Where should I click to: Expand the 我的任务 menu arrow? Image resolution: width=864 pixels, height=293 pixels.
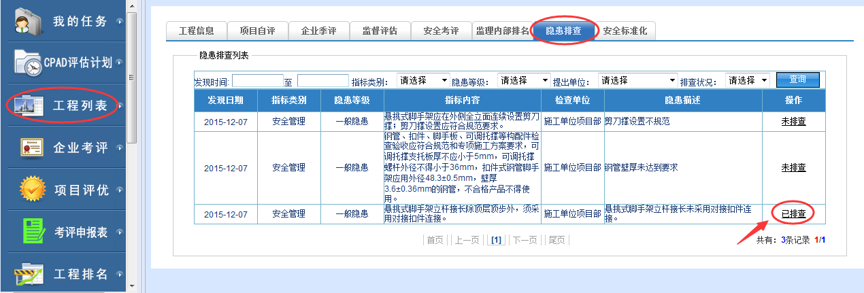pos(120,21)
